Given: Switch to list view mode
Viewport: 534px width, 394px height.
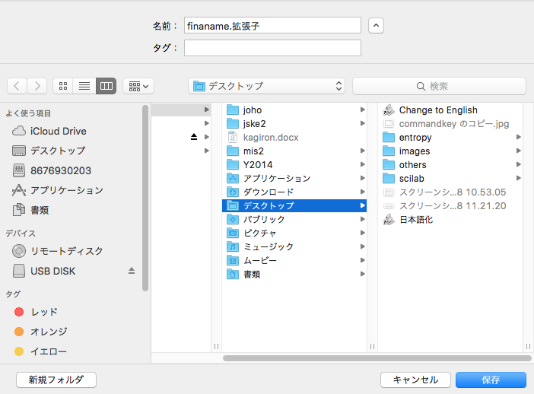Looking at the screenshot, I should click(x=84, y=86).
